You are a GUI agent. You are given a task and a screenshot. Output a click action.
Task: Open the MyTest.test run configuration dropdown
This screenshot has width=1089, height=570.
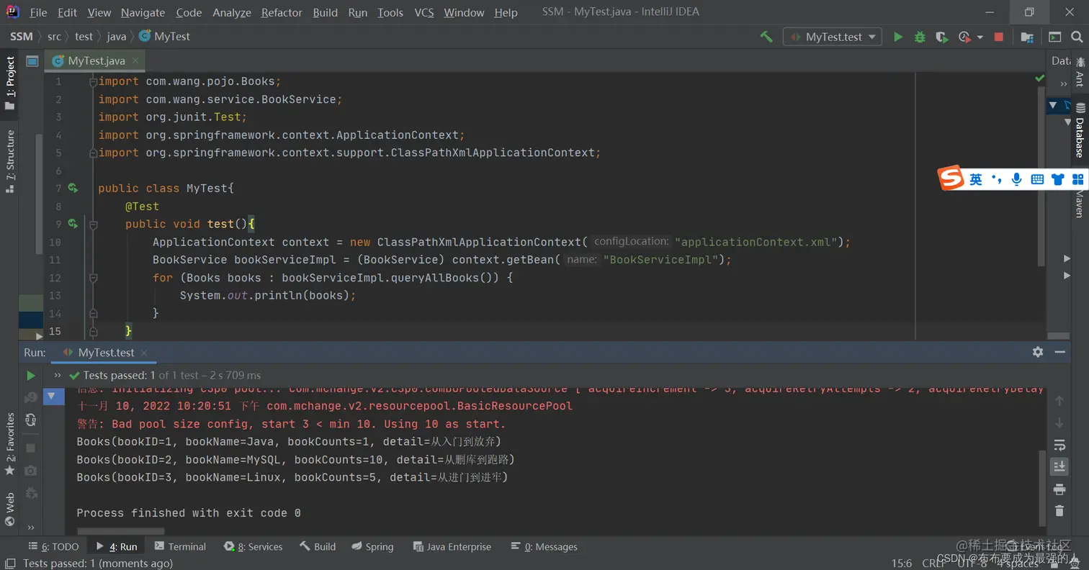[x=833, y=37]
